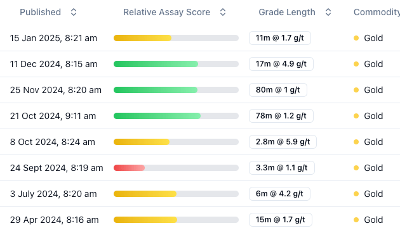Open the 29 Apr 2024, 8:16 am row

point(54,220)
